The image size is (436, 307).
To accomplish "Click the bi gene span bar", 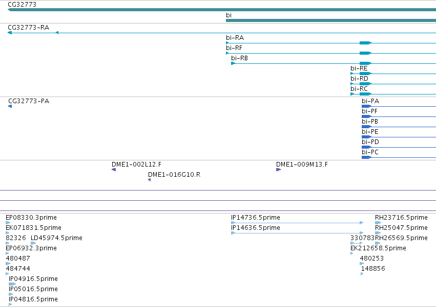I will coord(331,20).
